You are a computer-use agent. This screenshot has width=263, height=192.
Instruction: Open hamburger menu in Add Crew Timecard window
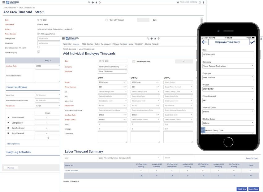(x=3, y=2)
